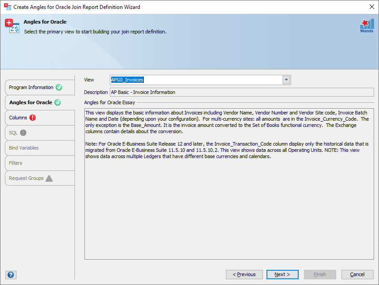379x285 pixels.
Task: Open the Columns tab
Action: click(x=18, y=118)
